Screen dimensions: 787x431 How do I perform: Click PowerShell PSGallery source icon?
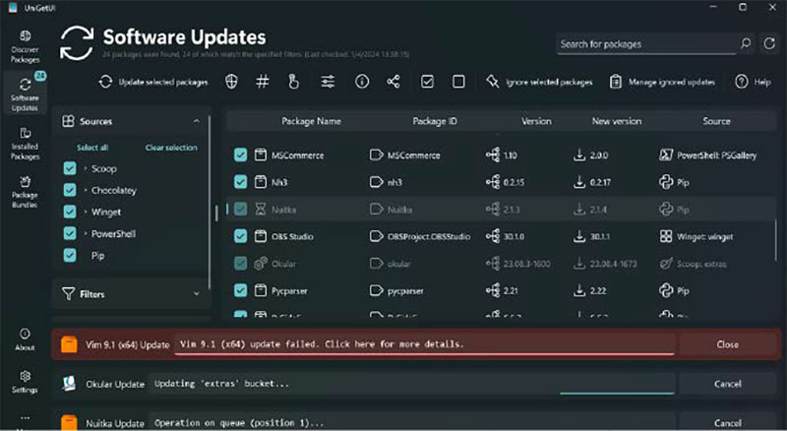pyautogui.click(x=666, y=155)
